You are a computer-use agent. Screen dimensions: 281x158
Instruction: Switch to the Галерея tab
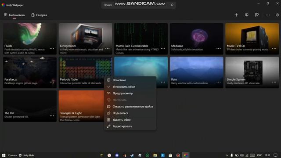[39, 15]
